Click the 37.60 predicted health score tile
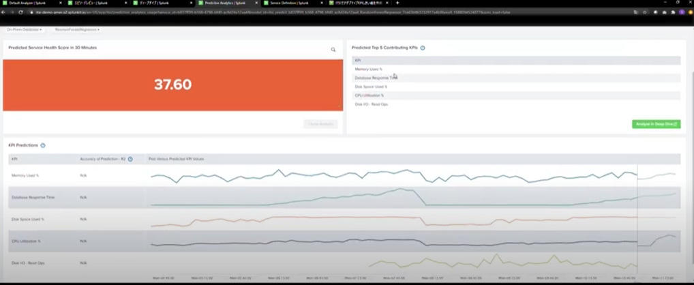Screen dimensions: 694x285 click(172, 85)
